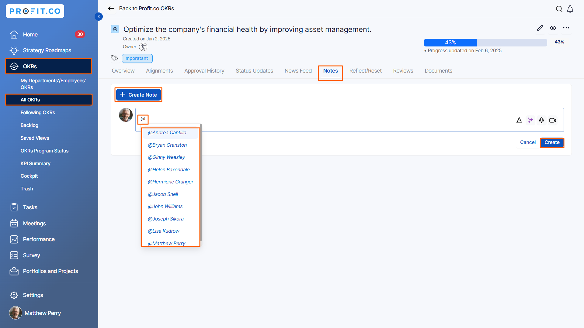
Task: Click the text formatting icon in note editor
Action: pyautogui.click(x=519, y=120)
